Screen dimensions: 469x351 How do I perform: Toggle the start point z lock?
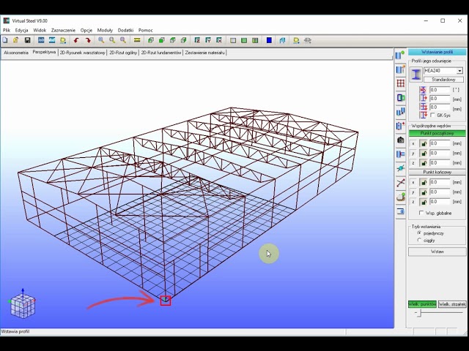click(424, 163)
